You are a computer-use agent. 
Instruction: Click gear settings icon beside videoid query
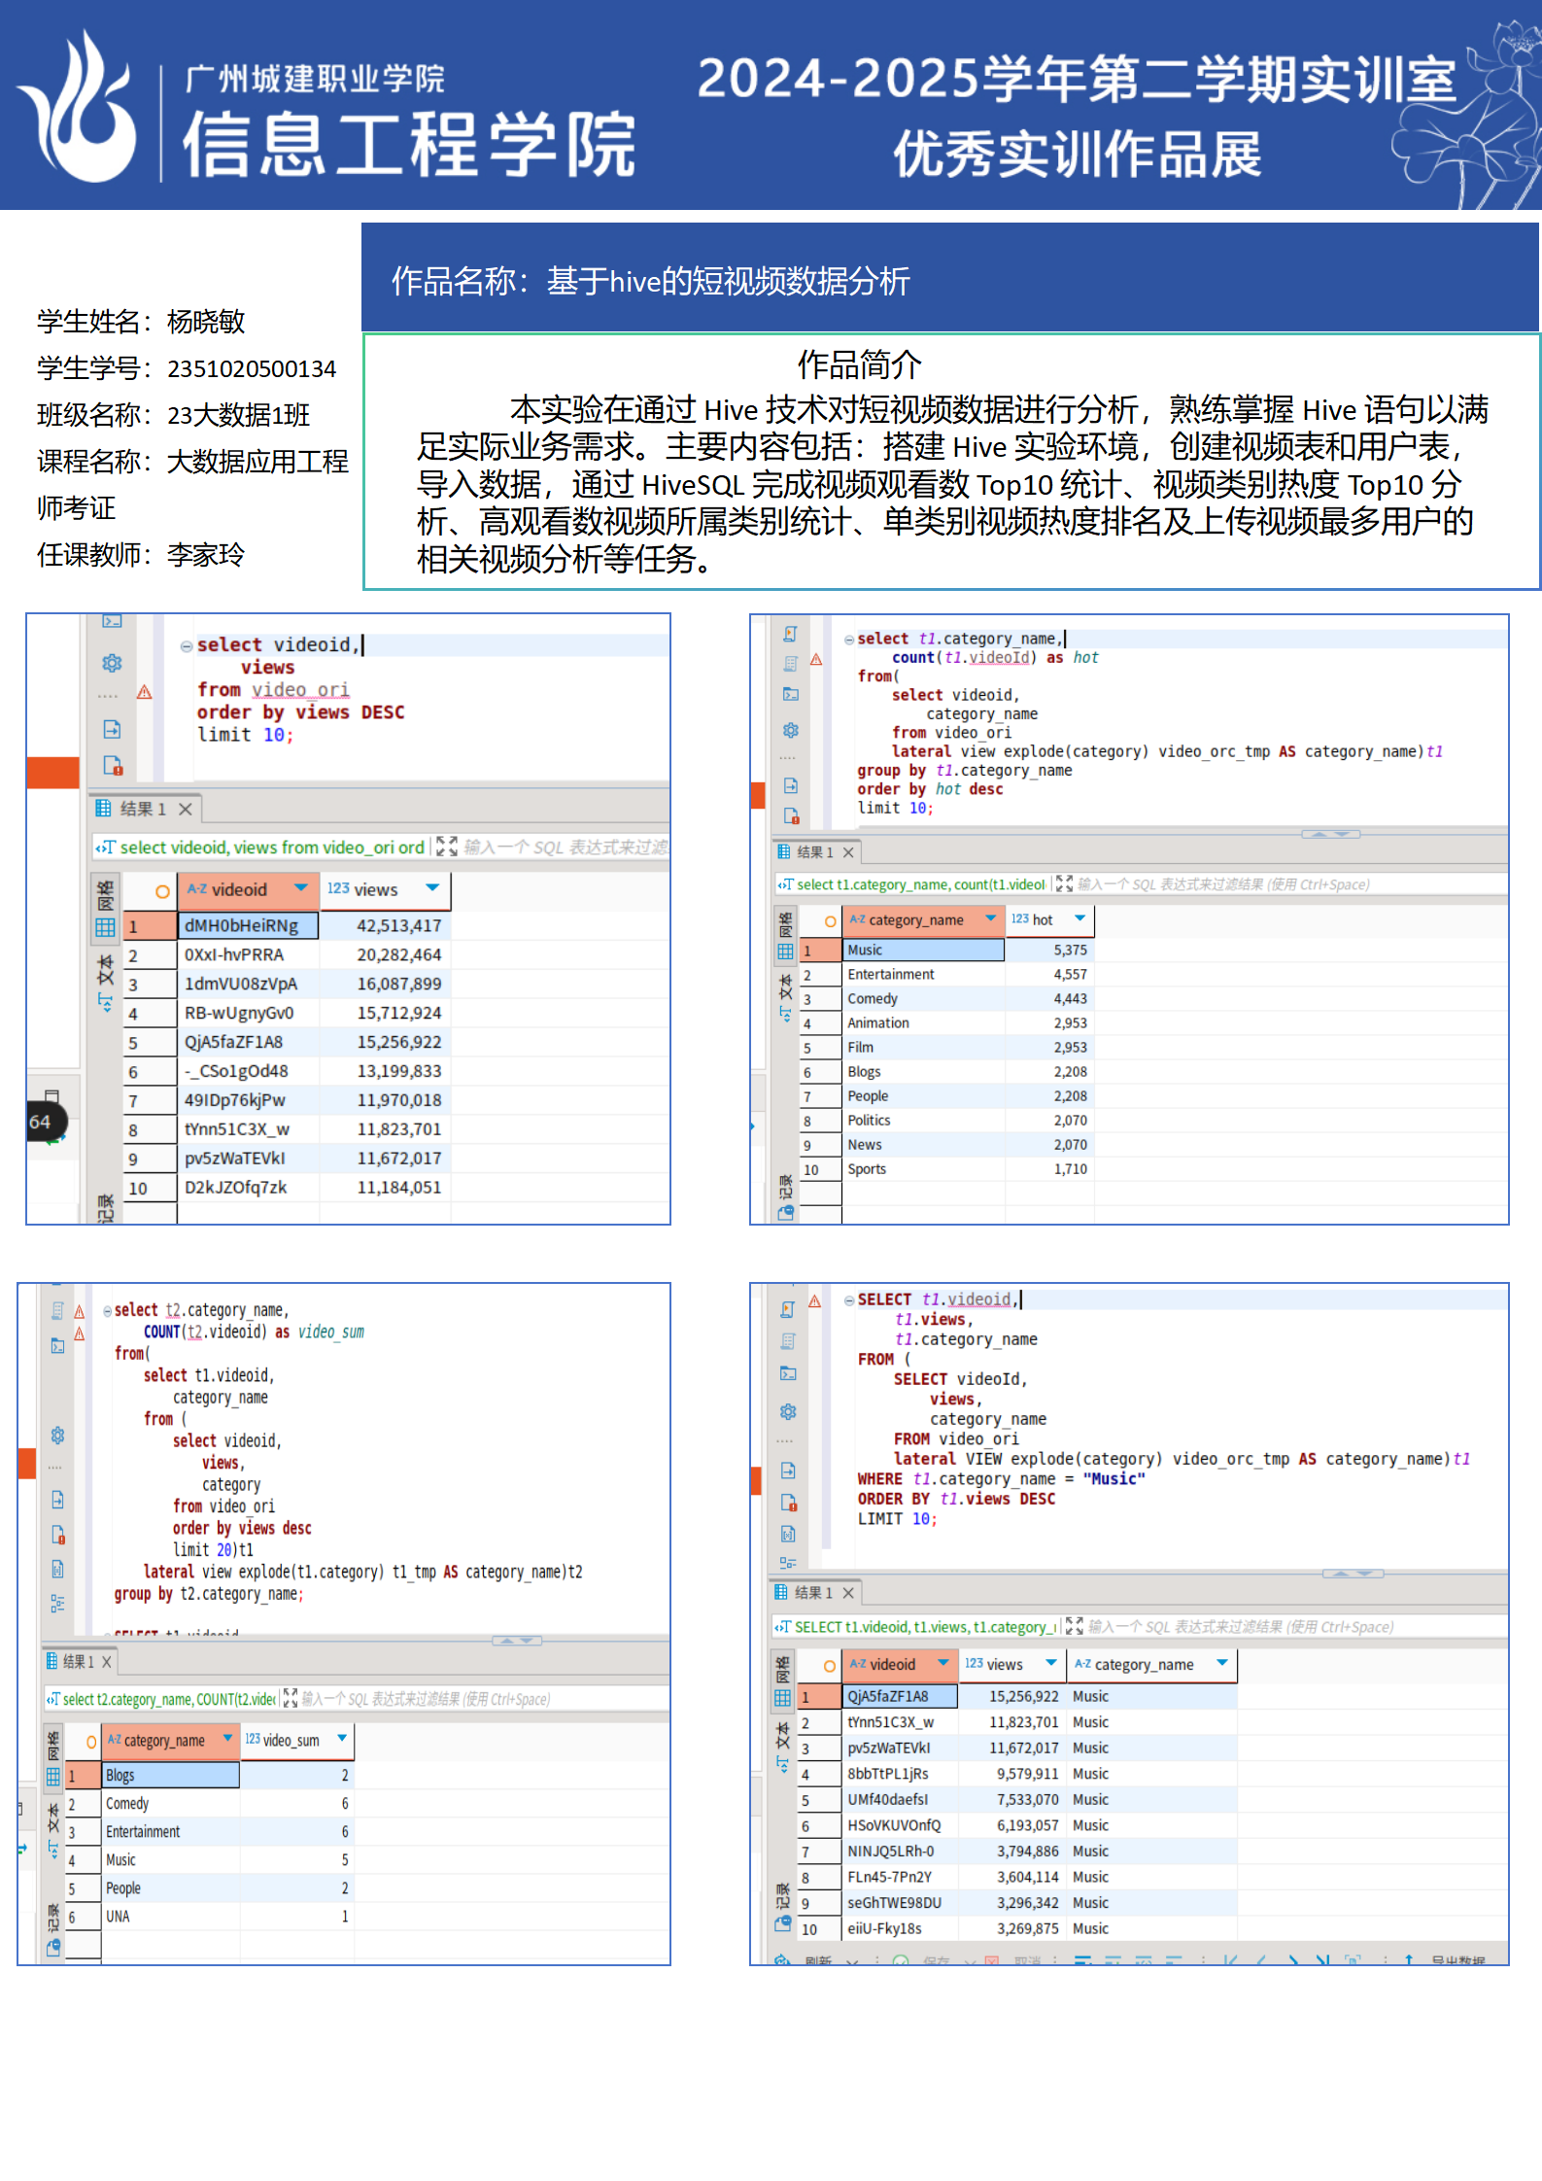click(x=112, y=663)
